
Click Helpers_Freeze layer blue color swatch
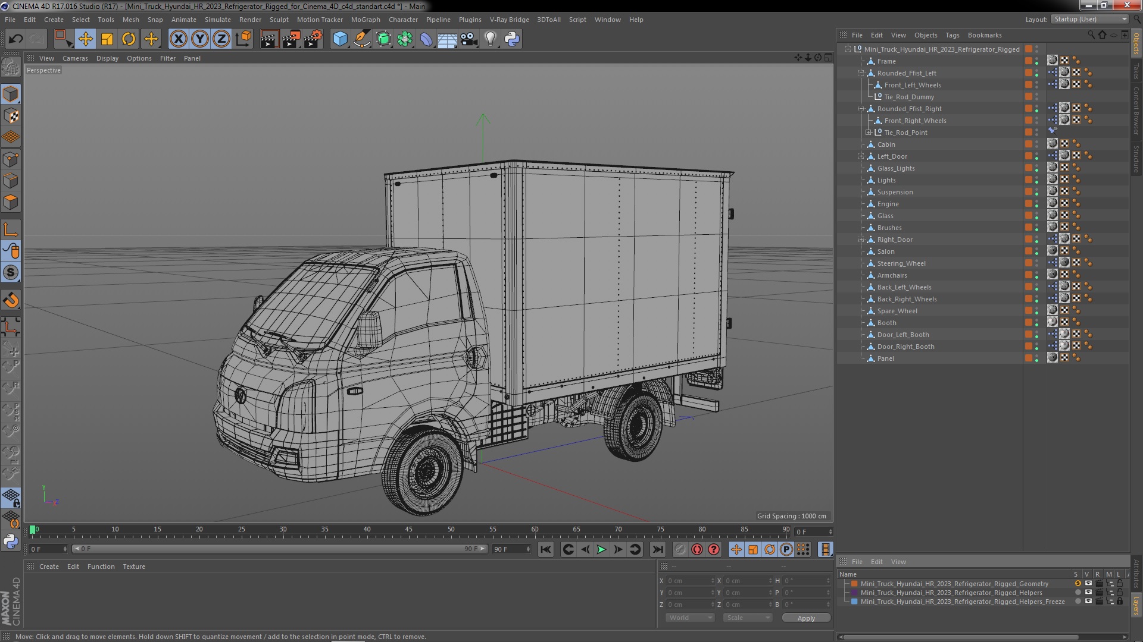tap(854, 602)
